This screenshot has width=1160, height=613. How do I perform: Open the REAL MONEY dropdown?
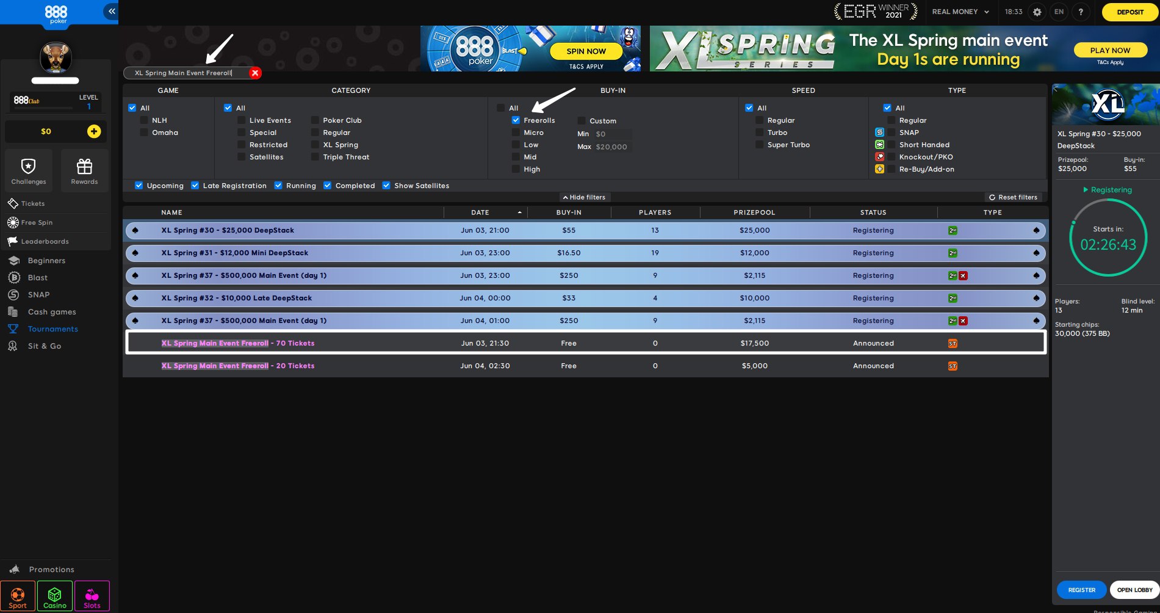(960, 12)
